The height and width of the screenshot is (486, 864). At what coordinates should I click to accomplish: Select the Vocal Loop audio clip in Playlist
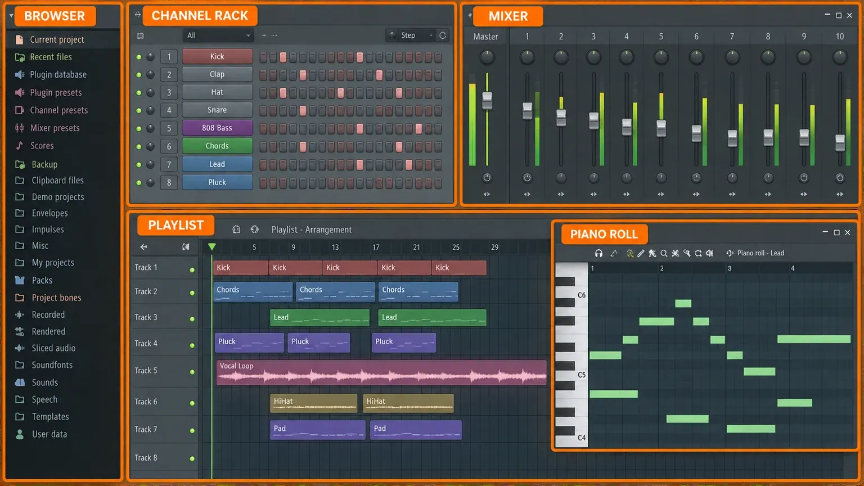[x=381, y=373]
